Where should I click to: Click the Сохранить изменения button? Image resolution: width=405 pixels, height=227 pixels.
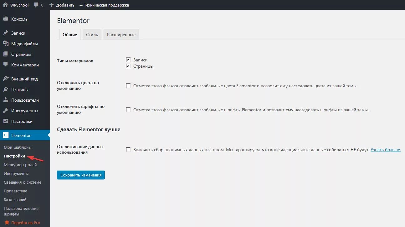tap(81, 175)
